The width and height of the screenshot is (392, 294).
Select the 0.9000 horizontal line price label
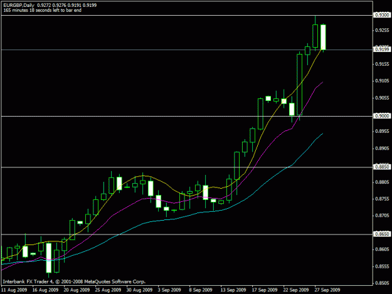pos(382,116)
